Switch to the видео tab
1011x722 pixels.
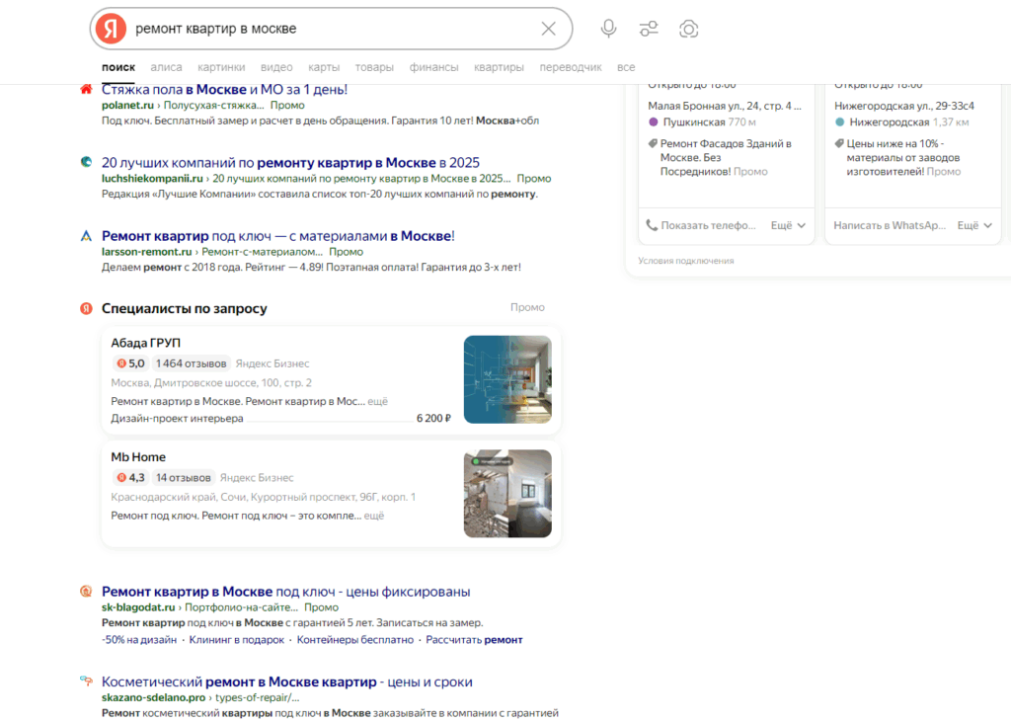click(276, 67)
